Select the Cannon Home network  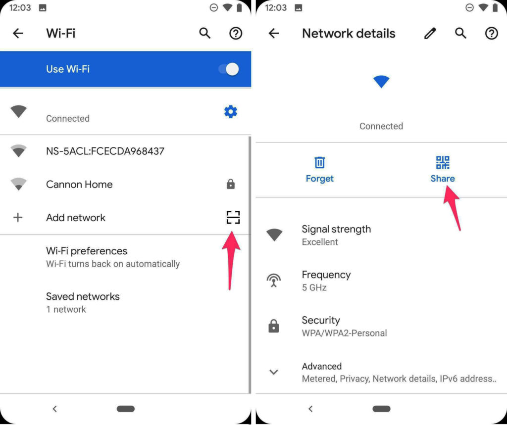click(x=125, y=184)
